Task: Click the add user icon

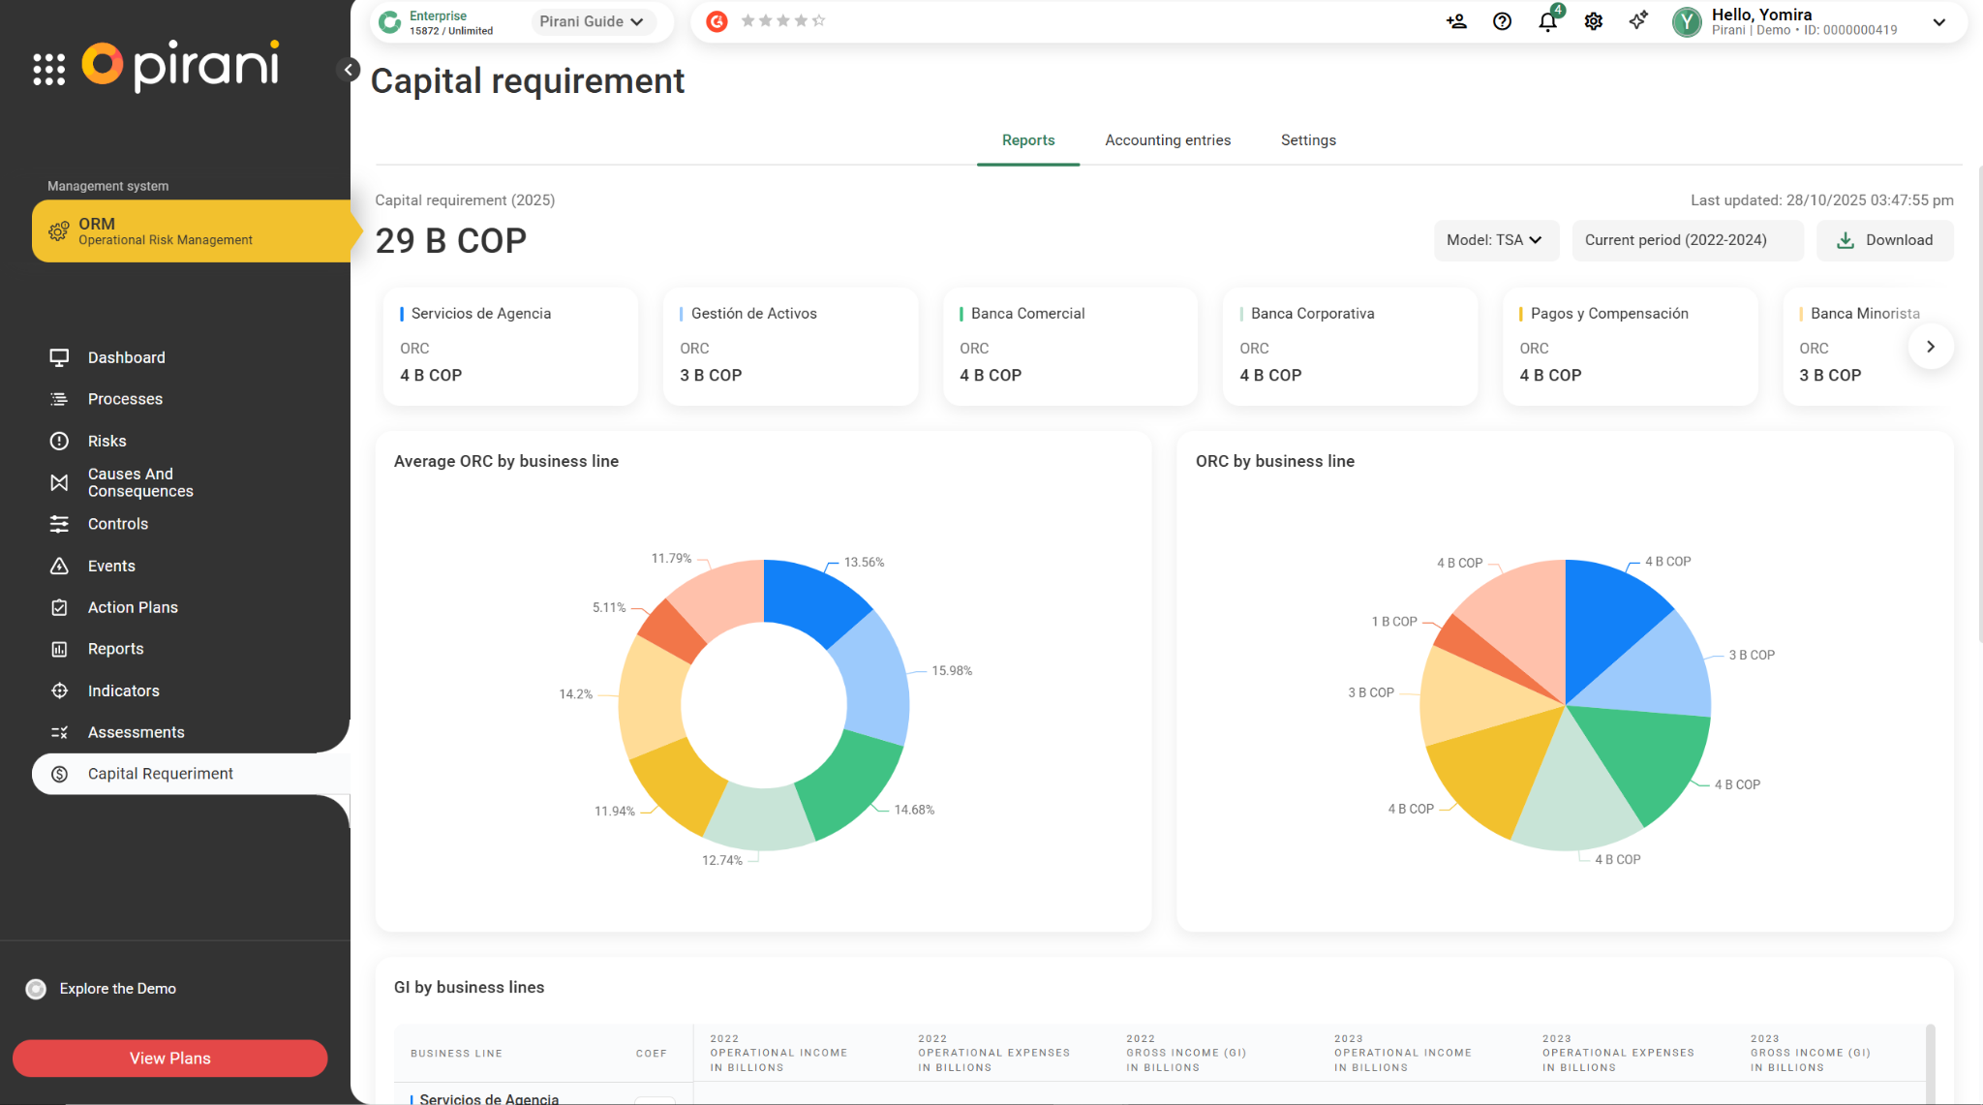Action: click(1456, 21)
